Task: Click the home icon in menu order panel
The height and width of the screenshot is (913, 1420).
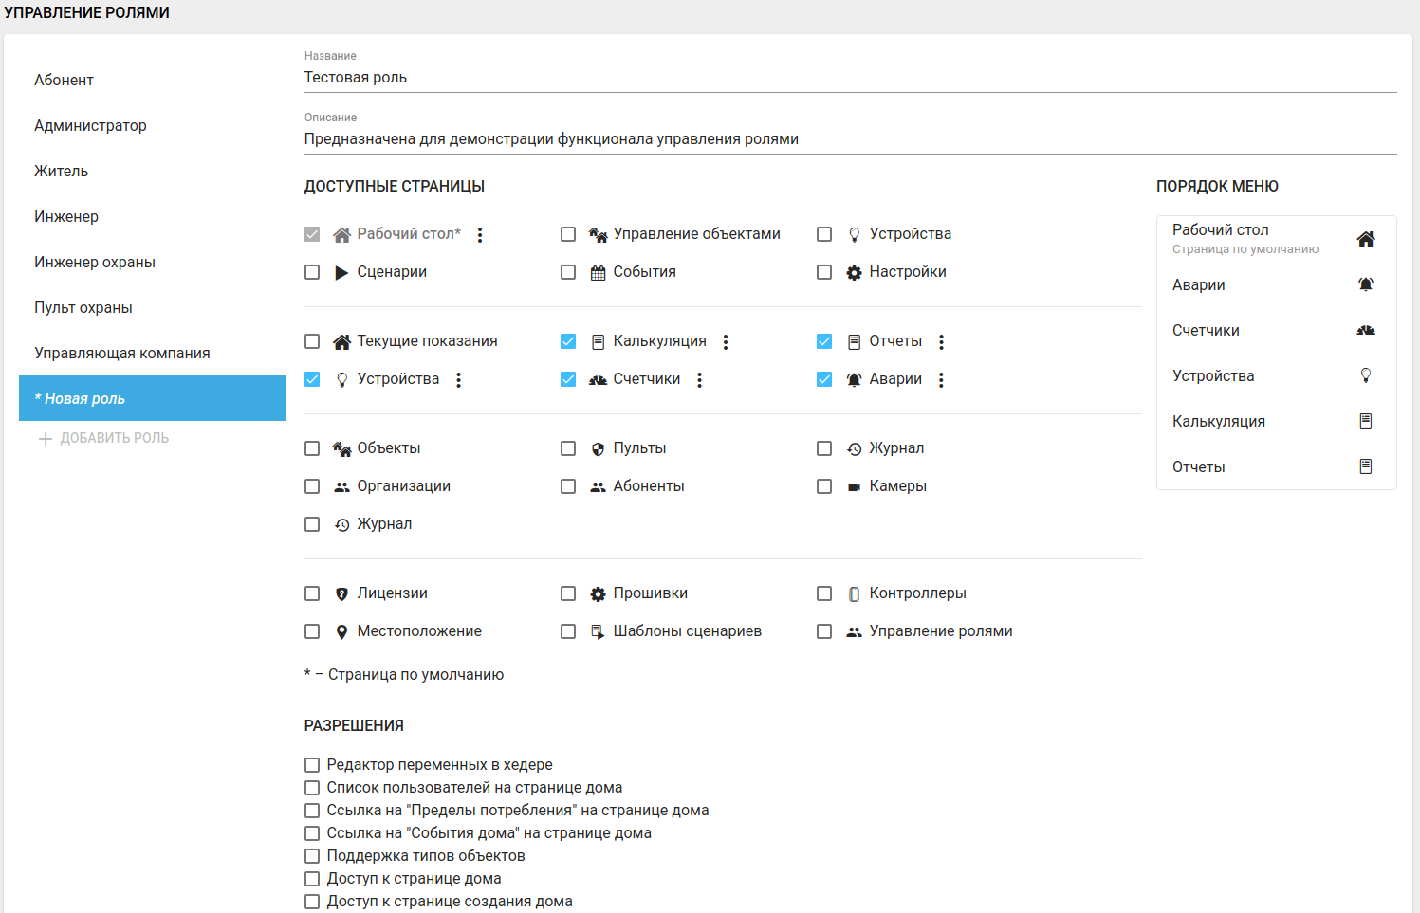Action: [x=1365, y=239]
